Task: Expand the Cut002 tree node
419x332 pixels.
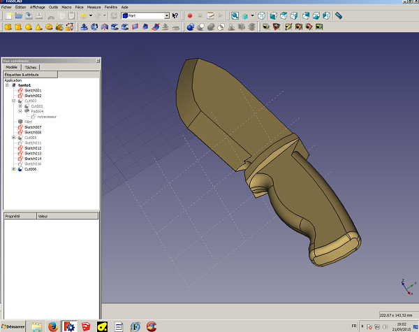Action: (20, 106)
